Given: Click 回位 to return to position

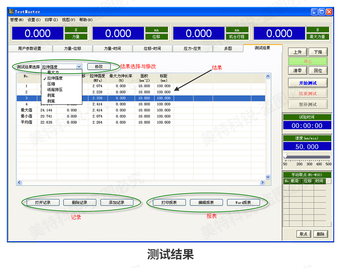Looking at the screenshot, I should coord(318,70).
